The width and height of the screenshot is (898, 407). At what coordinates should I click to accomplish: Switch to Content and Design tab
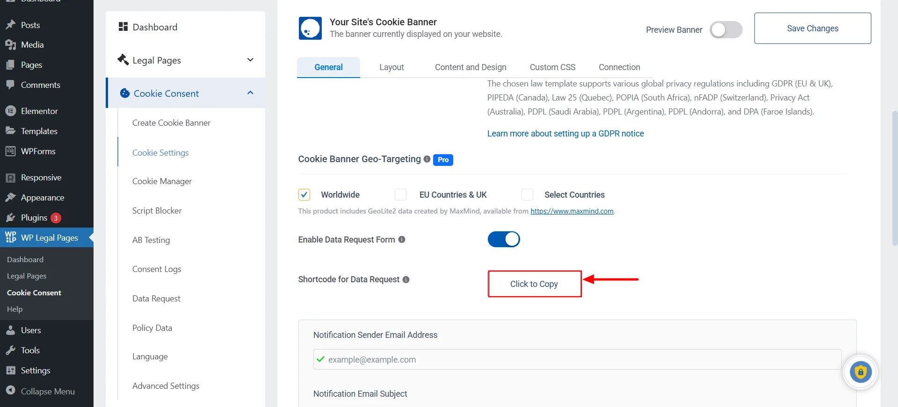click(471, 67)
